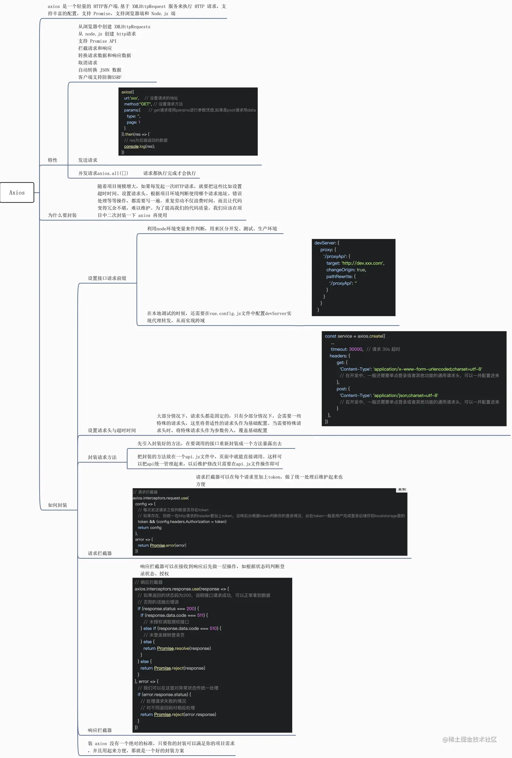The image size is (512, 758).
Task: Select the 特性 branch node
Action: click(52, 160)
